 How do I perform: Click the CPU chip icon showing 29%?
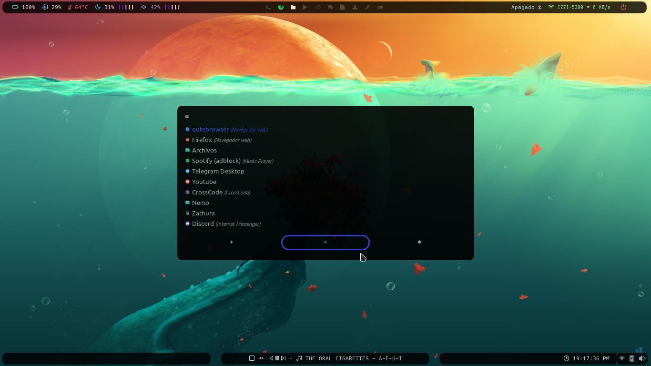pos(45,7)
